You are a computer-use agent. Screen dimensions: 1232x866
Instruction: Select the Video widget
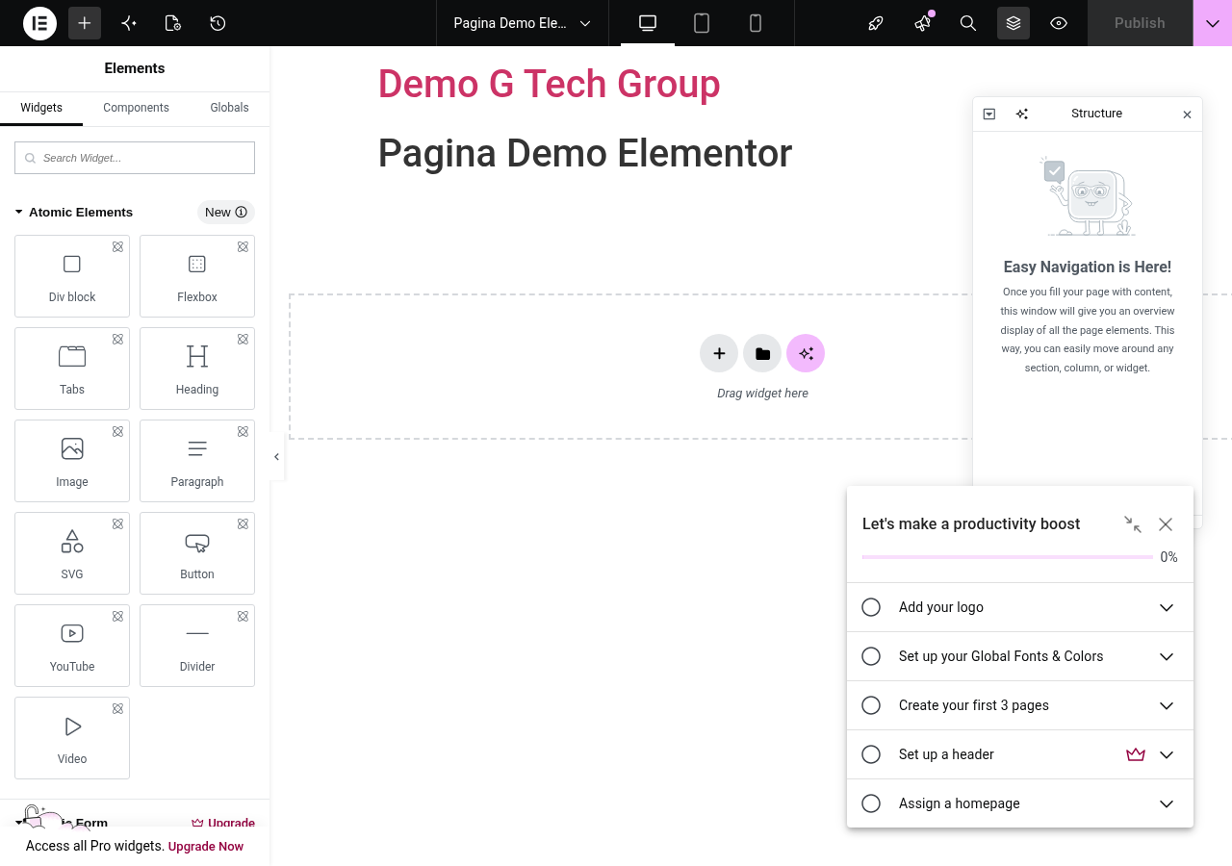72,738
